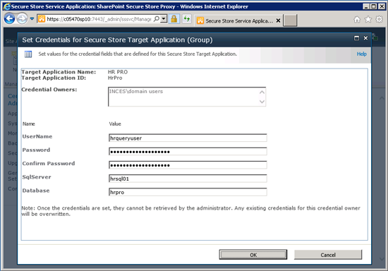This screenshot has width=388, height=271.
Task: Minimize the Internet Explorer window
Action: 366,6
